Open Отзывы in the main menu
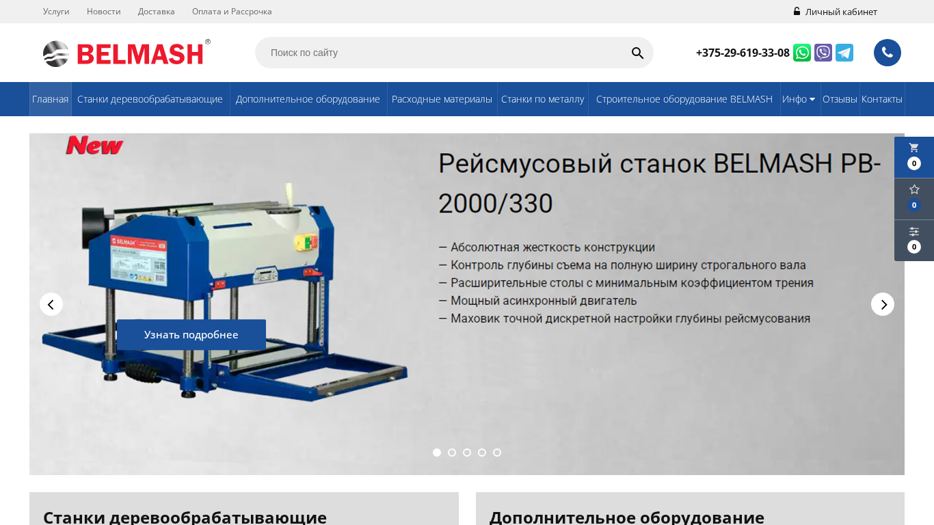The width and height of the screenshot is (934, 525). click(840, 99)
